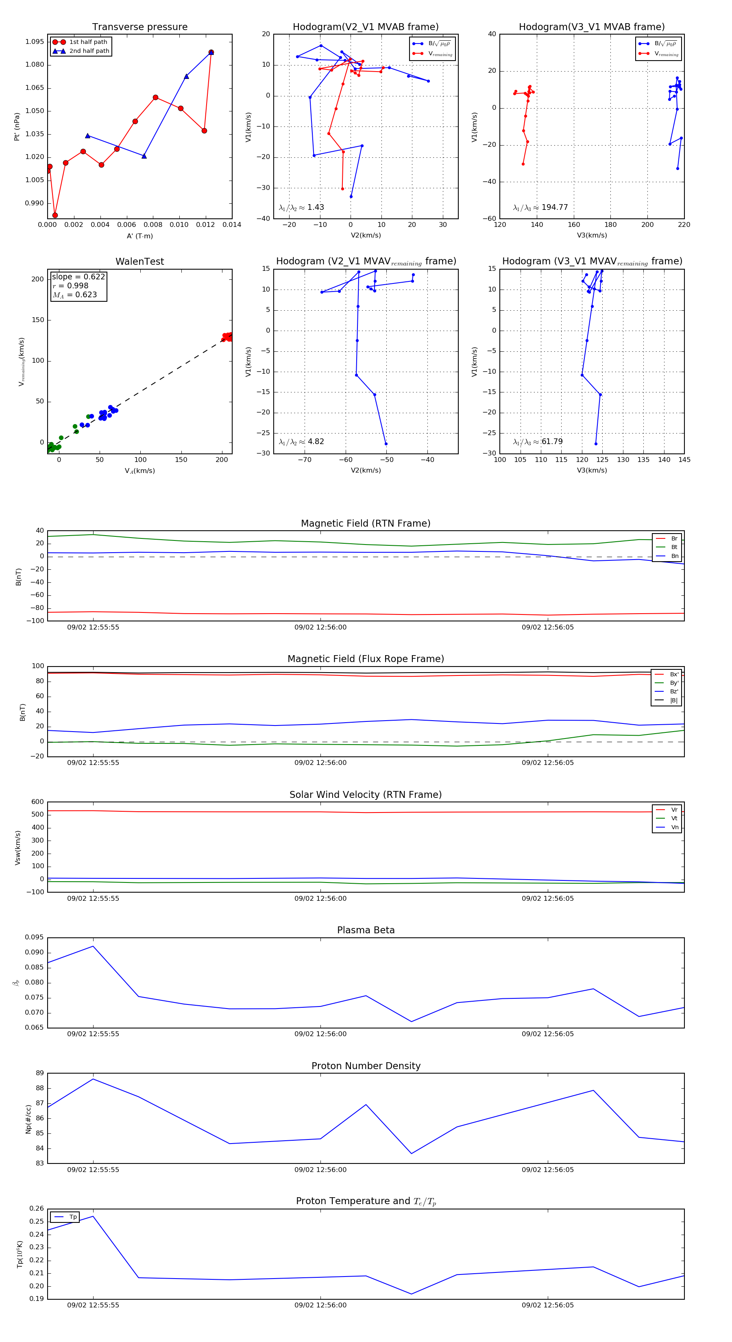Click the "A' (T·m)" x-axis label
This screenshot has width=732, height=1342.
tap(139, 236)
